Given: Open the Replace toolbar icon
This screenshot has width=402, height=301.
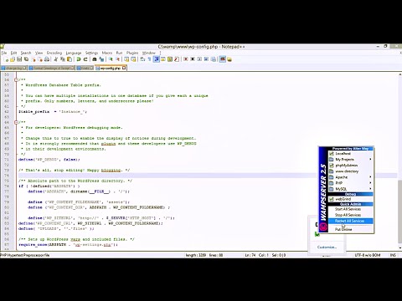Looking at the screenshot, I should (101, 59).
